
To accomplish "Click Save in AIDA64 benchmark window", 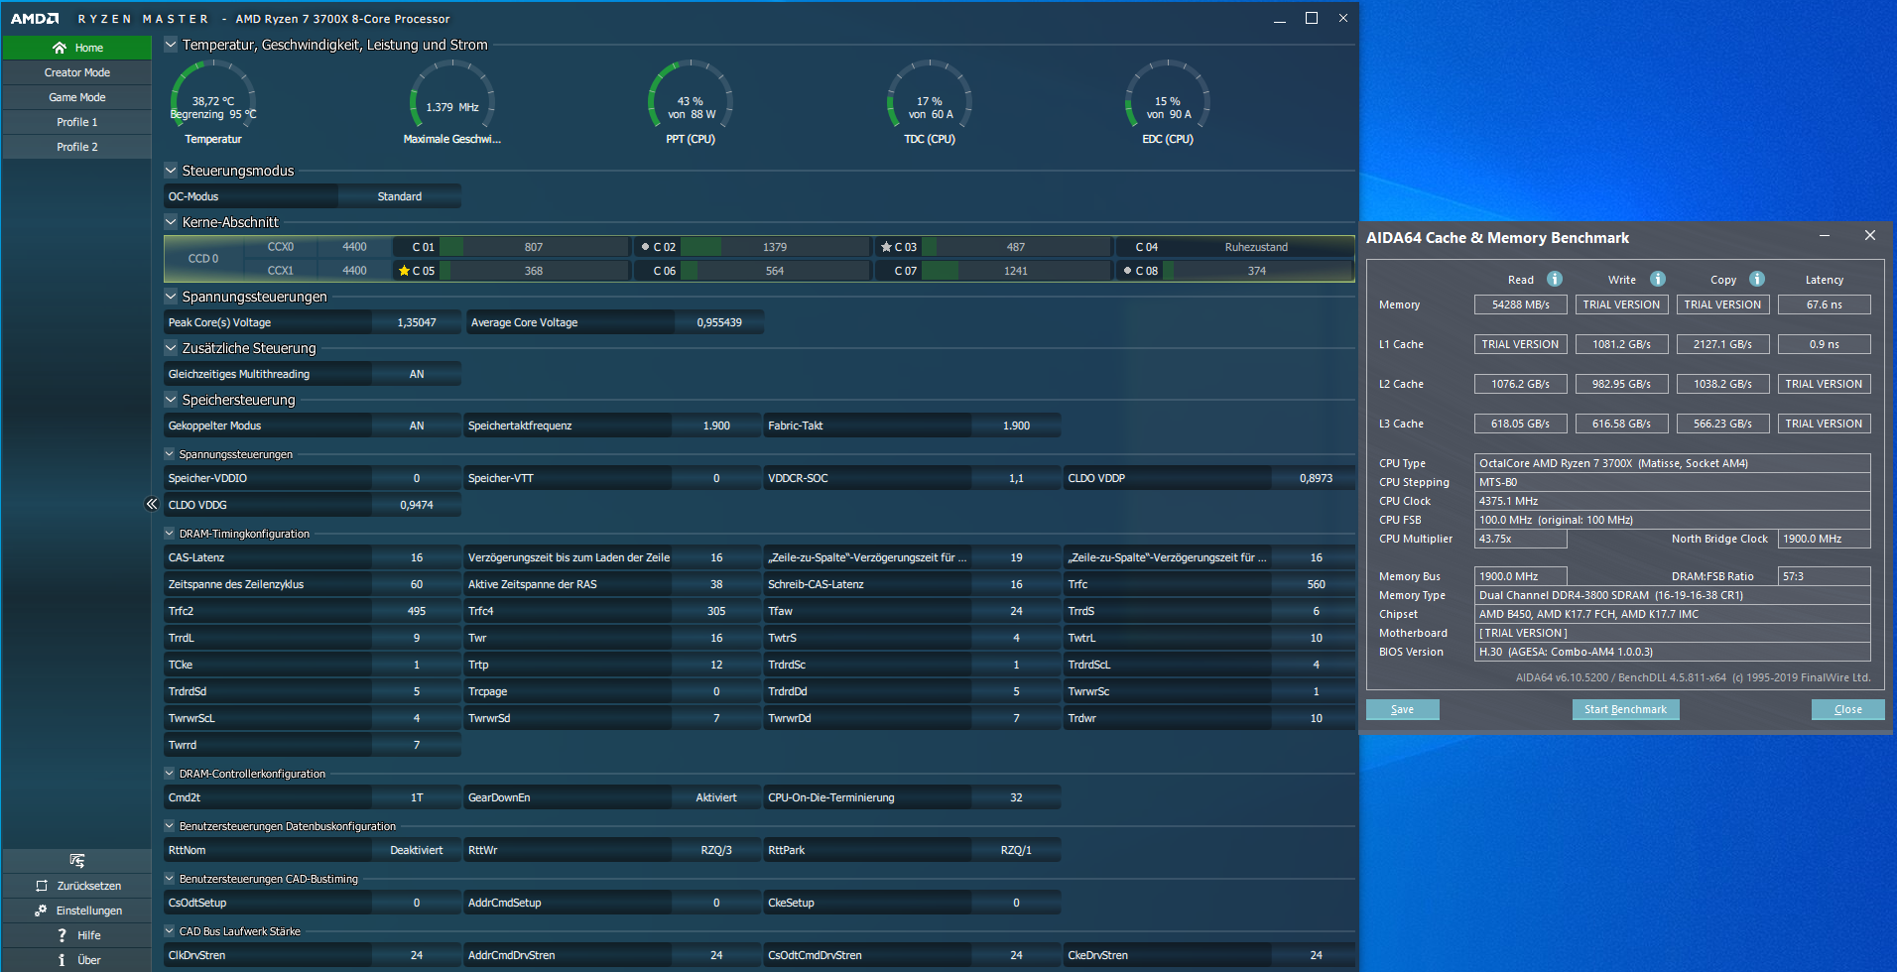I will point(1402,709).
